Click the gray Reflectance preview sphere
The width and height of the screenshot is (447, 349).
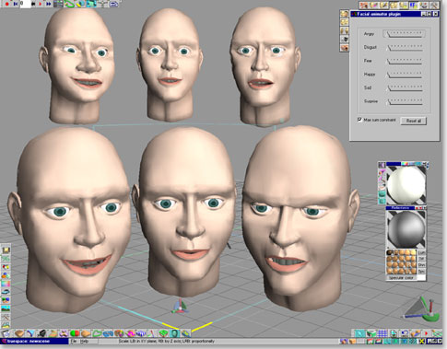pos(406,228)
